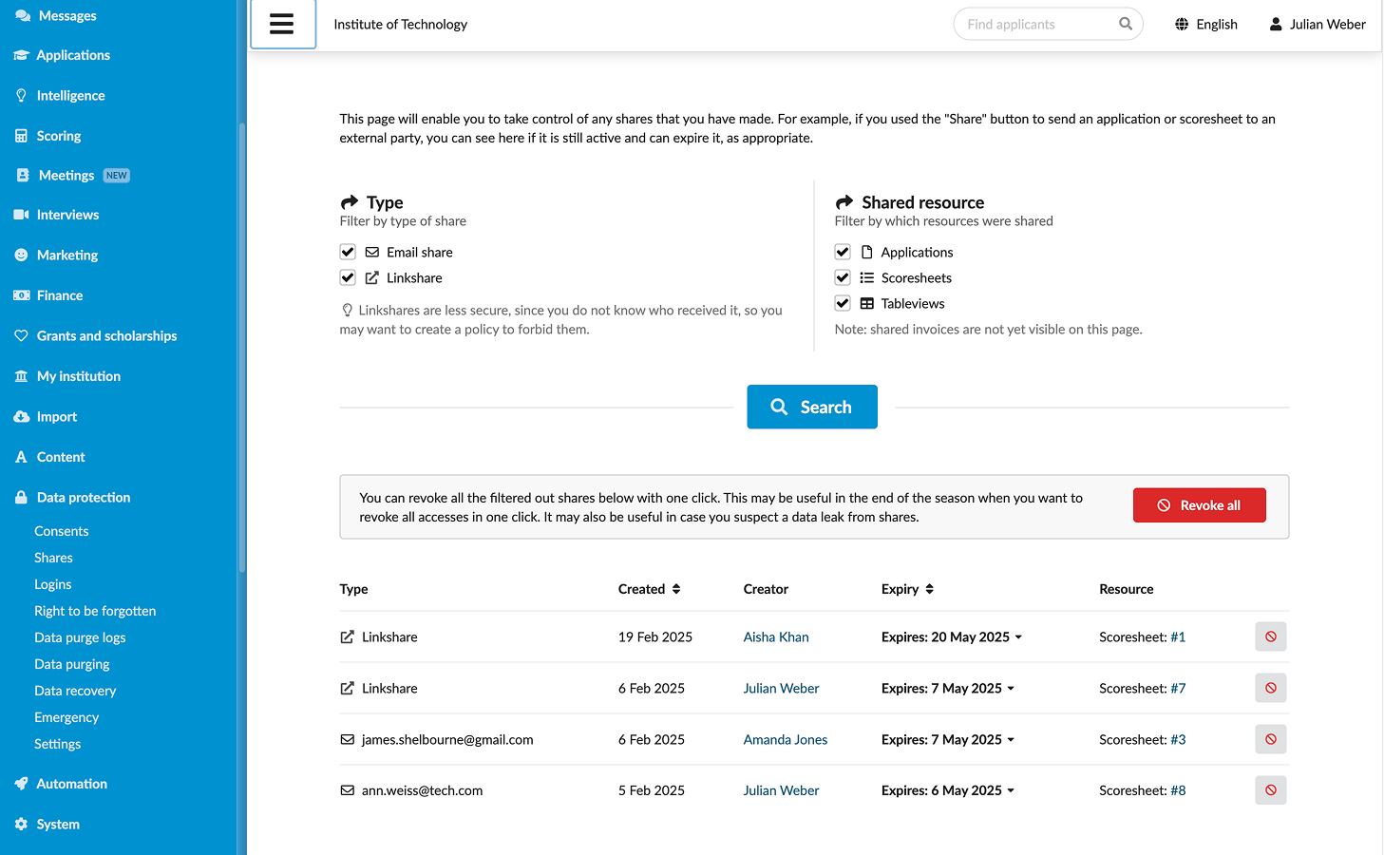Click the Marketing smiley icon
Image resolution: width=1384 pixels, height=855 pixels.
click(22, 256)
